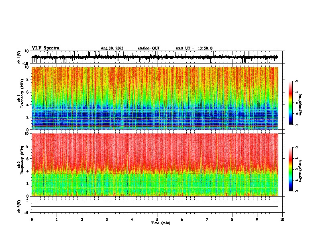Click the "-5" tick on ch.3(V) axis

27,213
